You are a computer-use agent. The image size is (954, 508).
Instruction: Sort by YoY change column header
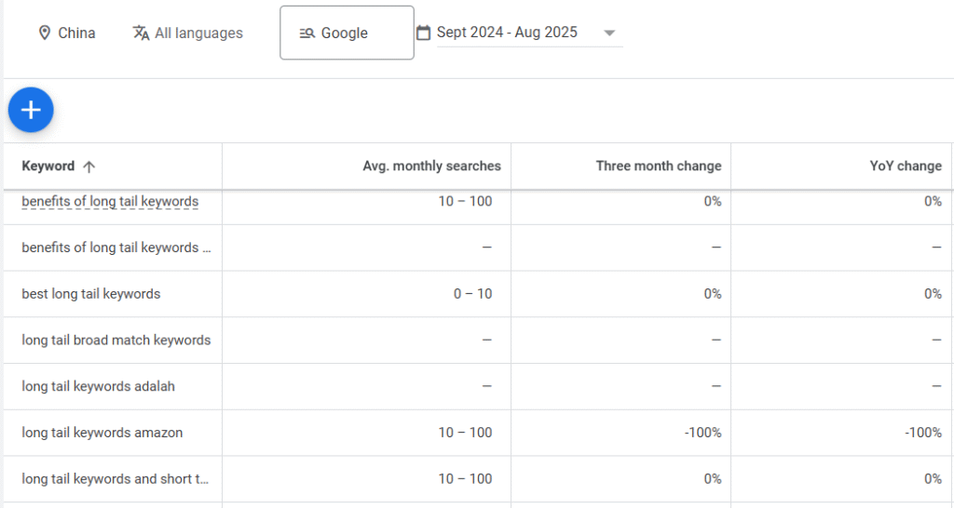pos(905,167)
